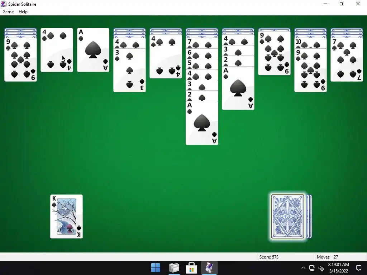
Task: Click the Moves: 27 status text
Action: coord(328,257)
